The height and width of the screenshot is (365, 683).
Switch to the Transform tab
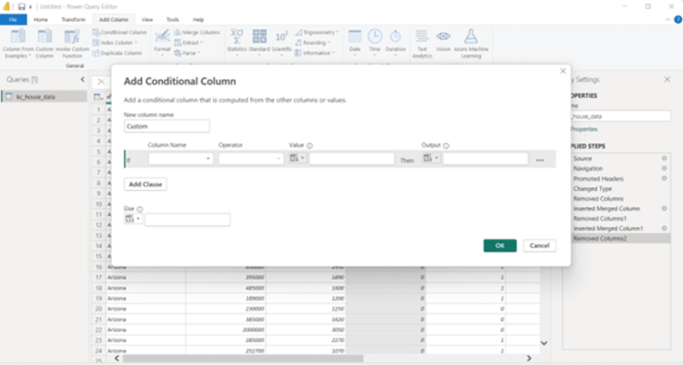tap(73, 19)
